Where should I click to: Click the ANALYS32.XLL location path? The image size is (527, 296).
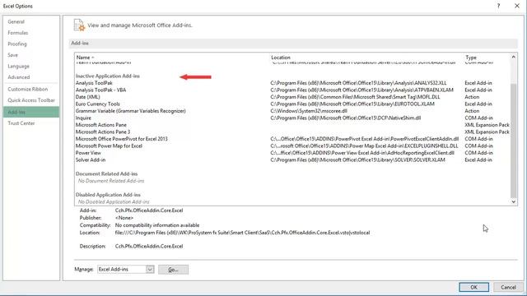[x=358, y=83]
